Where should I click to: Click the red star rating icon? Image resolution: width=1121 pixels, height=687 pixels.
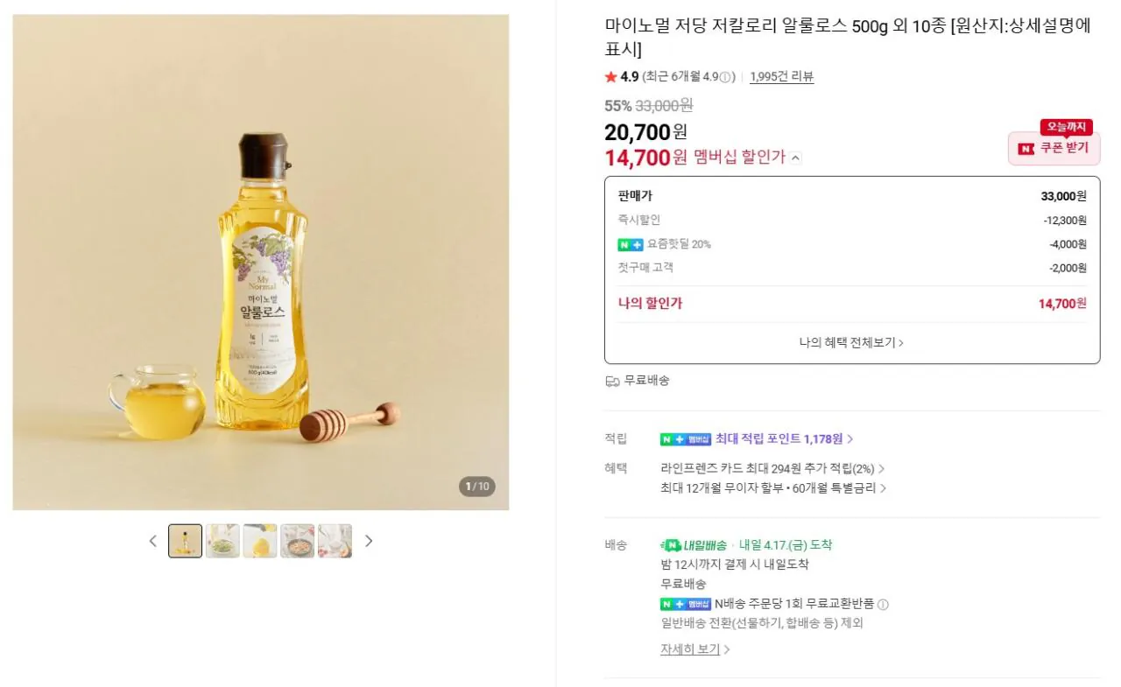point(610,77)
